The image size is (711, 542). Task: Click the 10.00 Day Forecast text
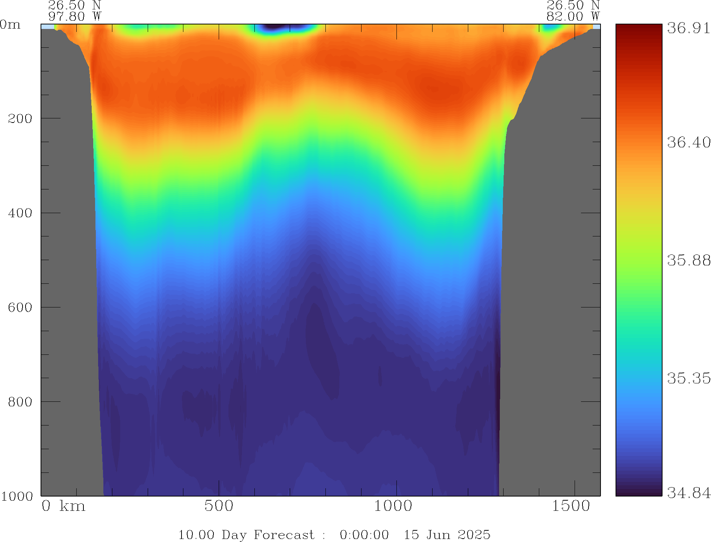pos(246,534)
